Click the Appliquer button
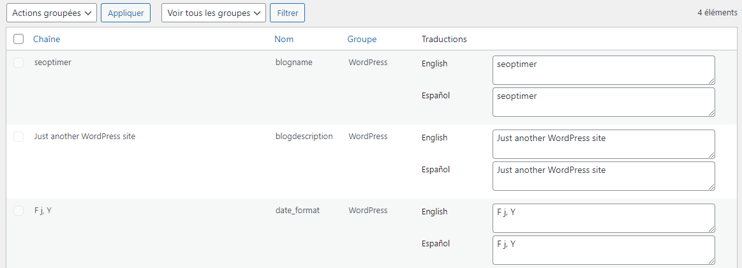 click(125, 13)
